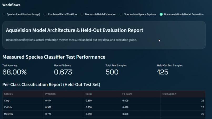Click the Catfish row test support 25

203,107
